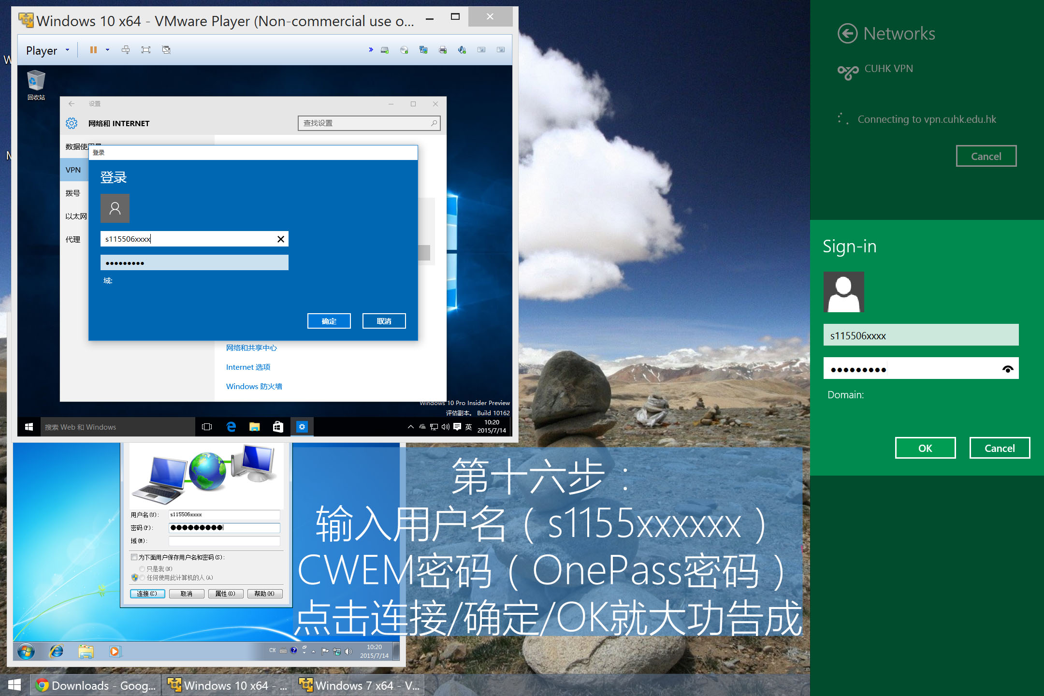The image size is (1044, 696).
Task: Select the CUHK VPN connection
Action: [876, 71]
